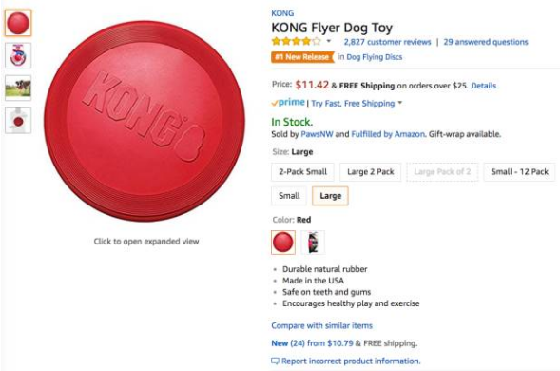Choose the 2-Pack Small size option

(x=303, y=172)
